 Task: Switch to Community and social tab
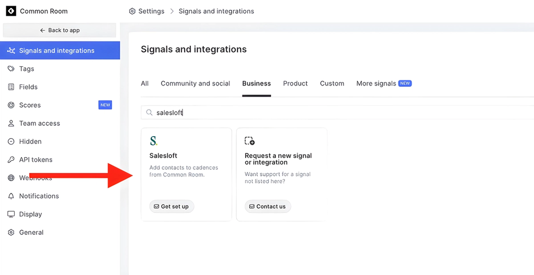[195, 83]
